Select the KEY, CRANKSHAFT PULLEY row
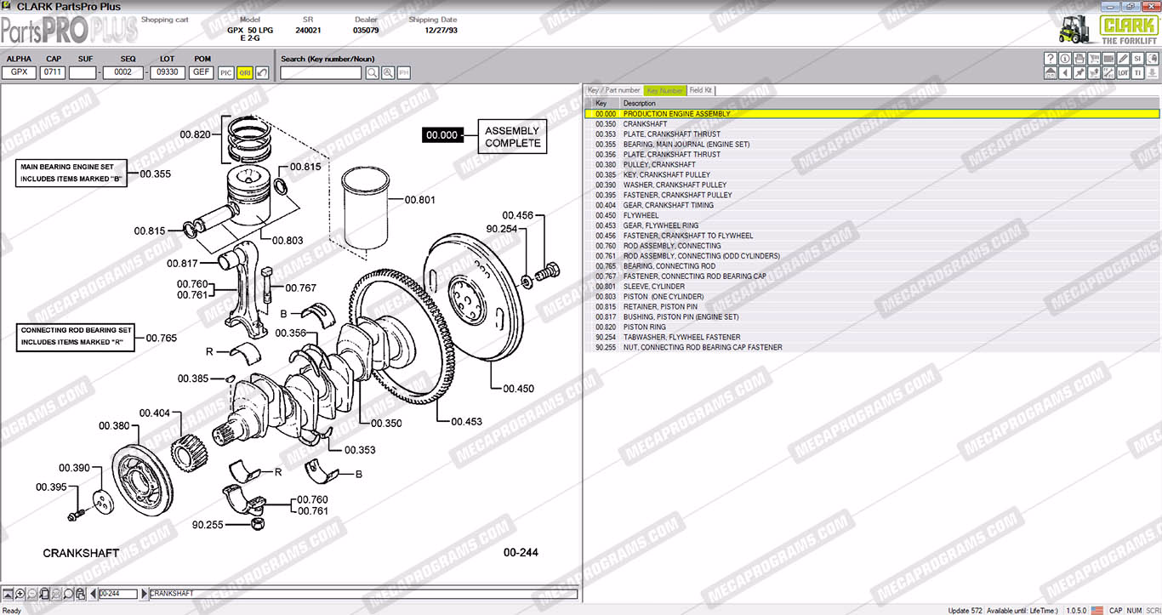Viewport: 1162px width, 615px height. 872,174
